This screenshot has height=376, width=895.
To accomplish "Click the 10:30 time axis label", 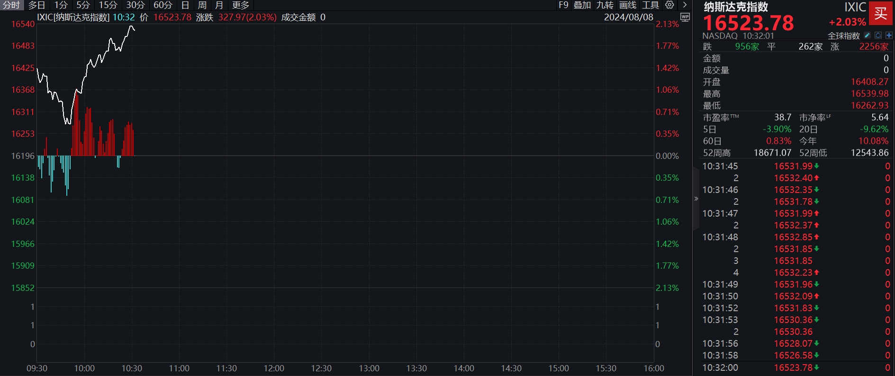I will (x=132, y=368).
